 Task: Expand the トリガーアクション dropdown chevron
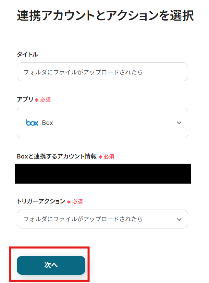179,219
